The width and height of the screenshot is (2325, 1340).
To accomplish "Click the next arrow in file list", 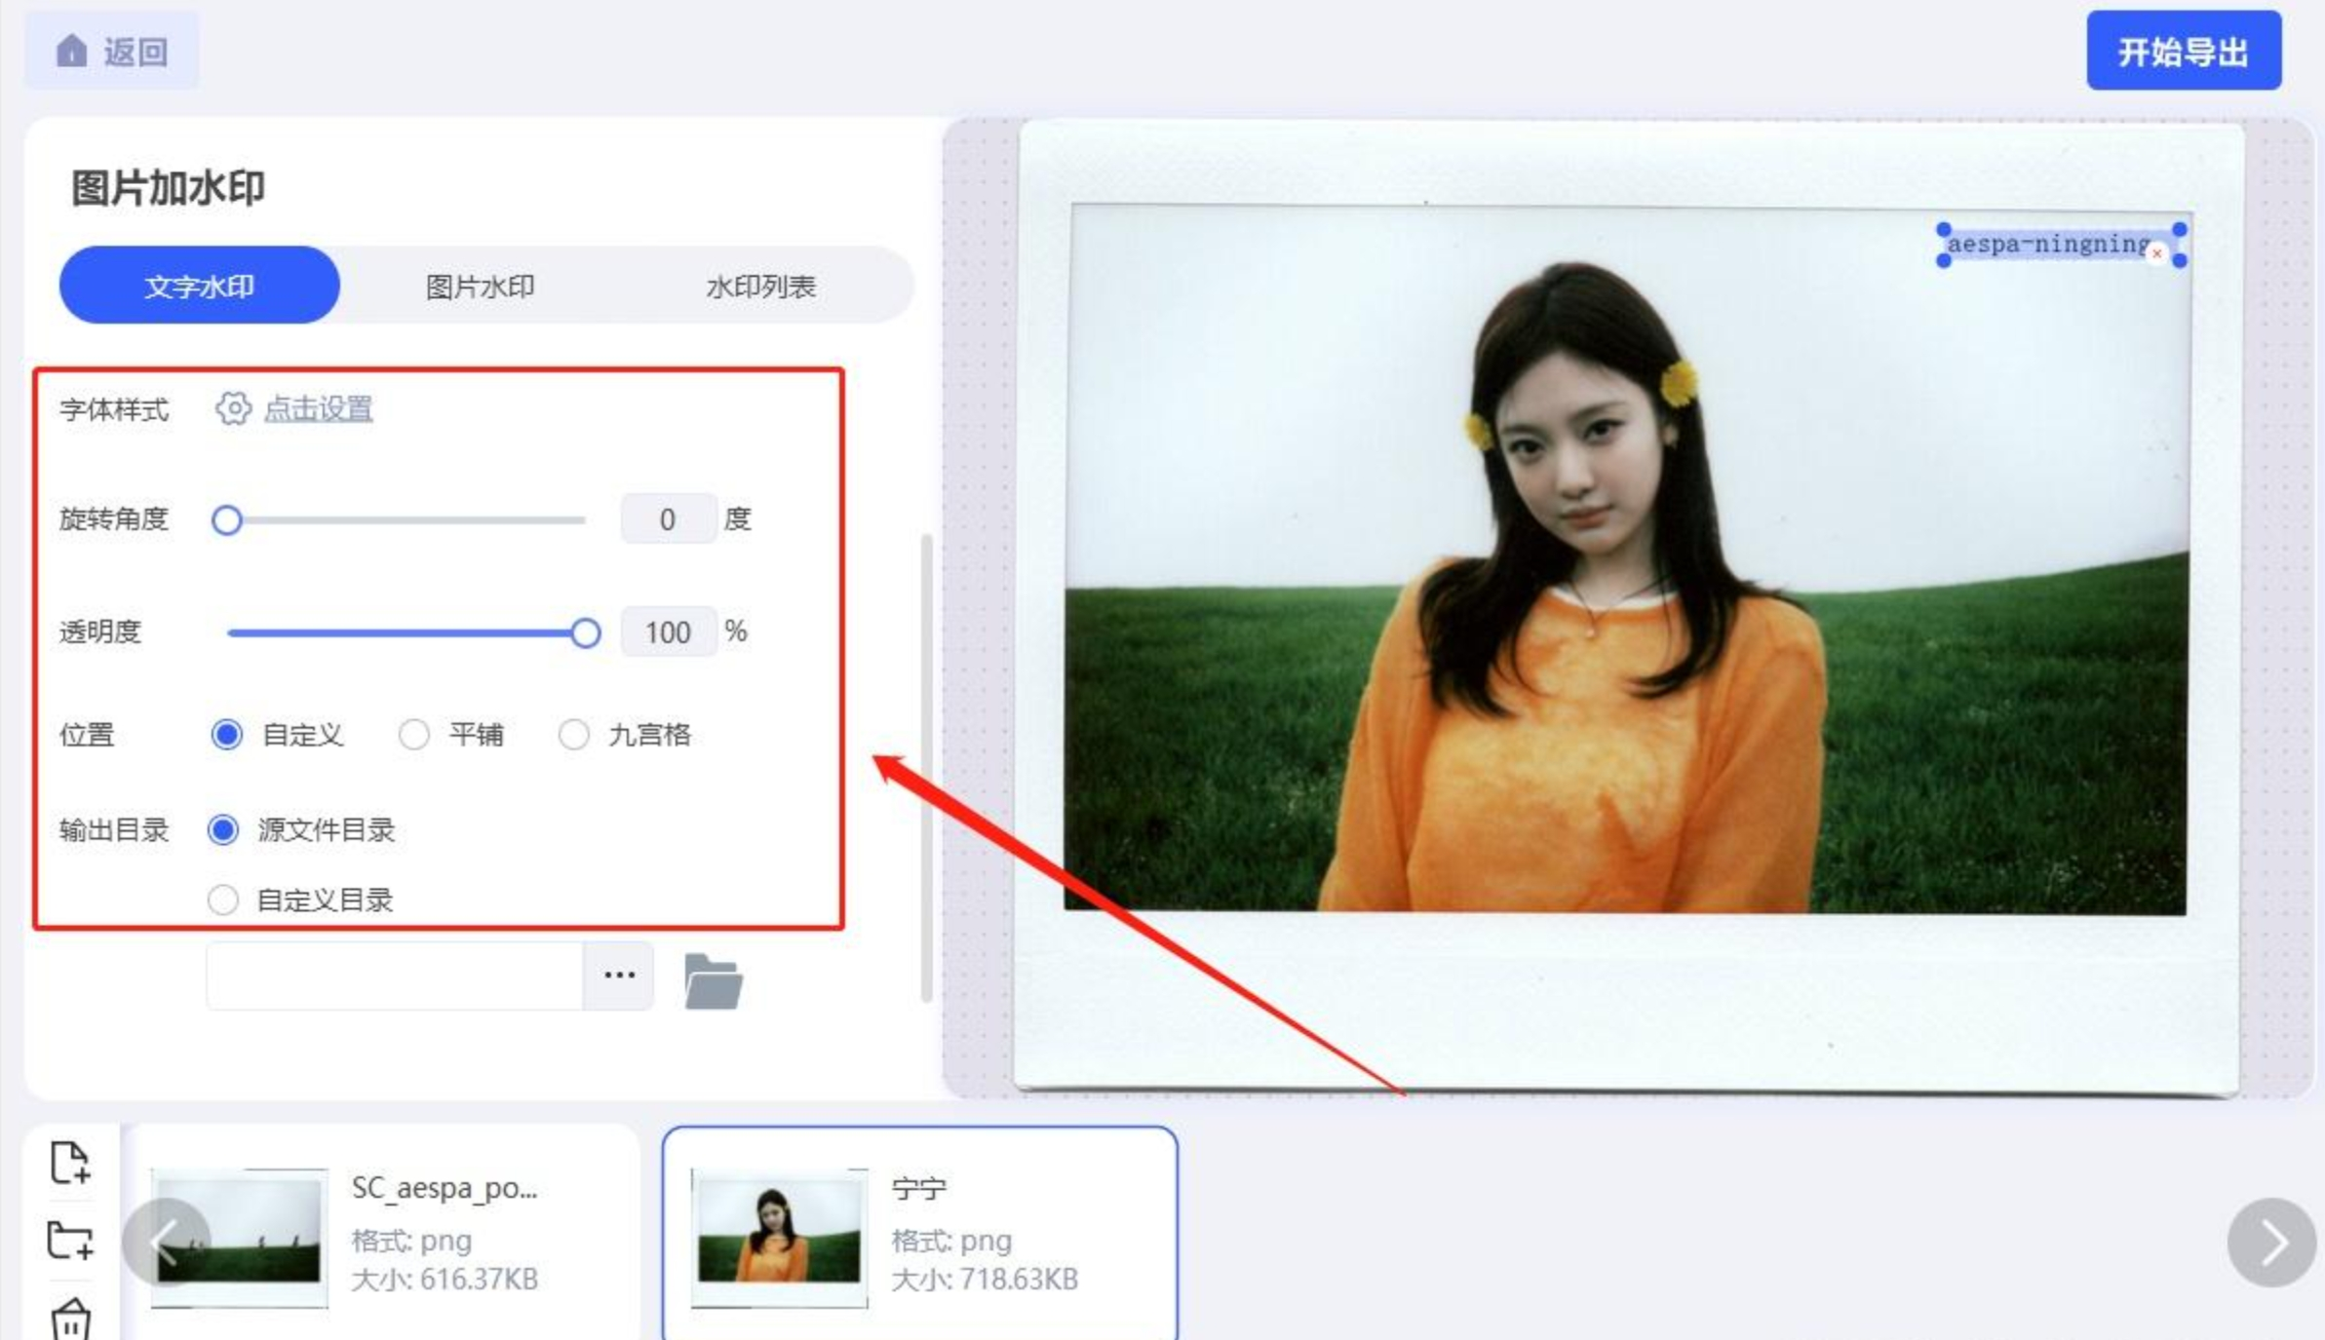I will coord(2271,1243).
